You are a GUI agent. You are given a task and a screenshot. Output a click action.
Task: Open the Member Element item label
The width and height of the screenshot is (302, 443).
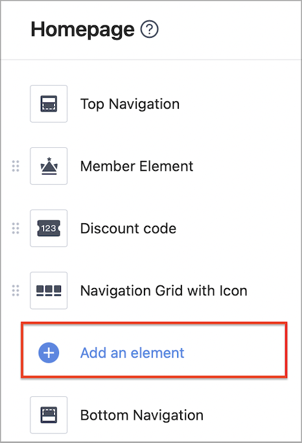pyautogui.click(x=137, y=166)
